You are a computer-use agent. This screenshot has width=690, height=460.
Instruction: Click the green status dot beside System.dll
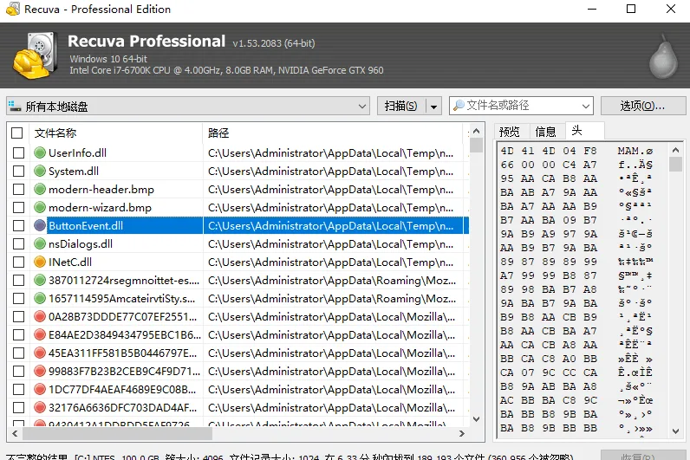[x=40, y=171]
